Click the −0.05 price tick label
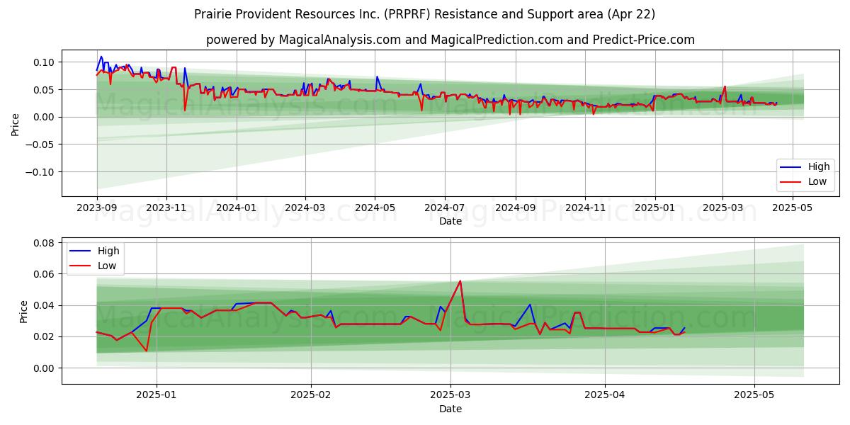Viewport: 850px width, 425px height. pos(41,144)
